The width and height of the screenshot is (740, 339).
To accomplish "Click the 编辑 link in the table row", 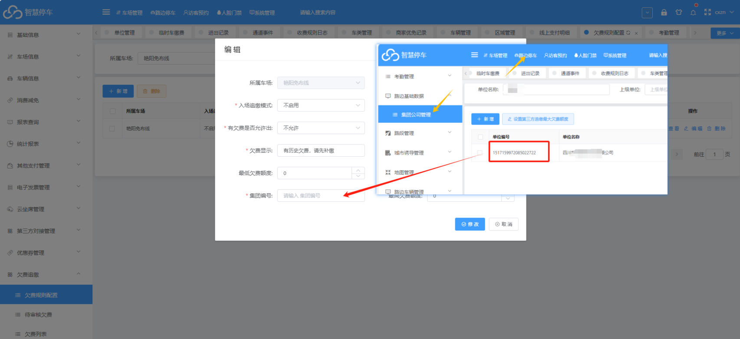I will pyautogui.click(x=693, y=128).
